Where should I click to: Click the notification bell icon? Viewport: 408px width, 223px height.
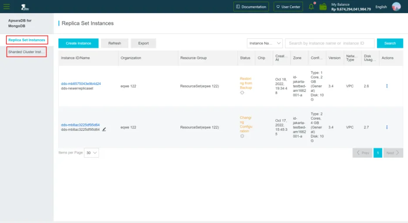(311, 7)
